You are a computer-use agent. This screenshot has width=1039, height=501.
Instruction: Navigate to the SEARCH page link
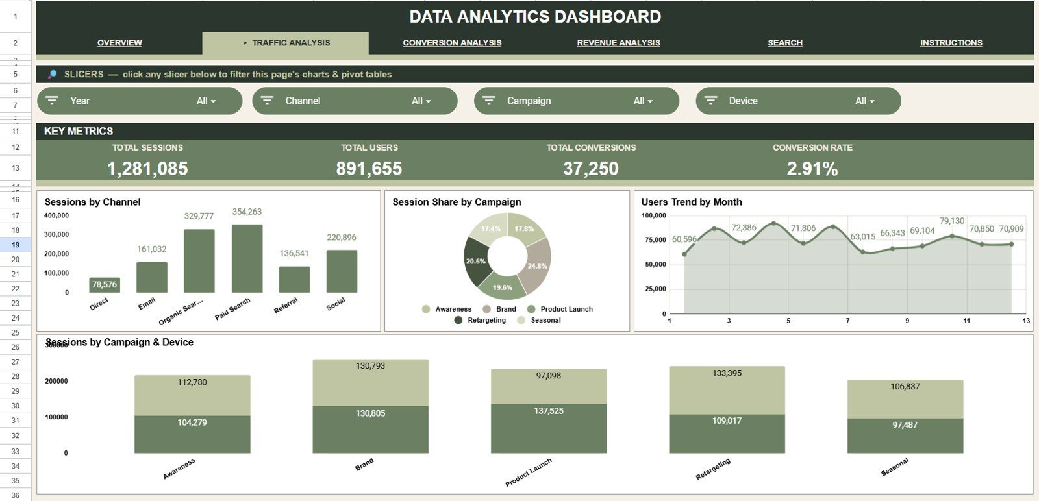[x=785, y=43]
